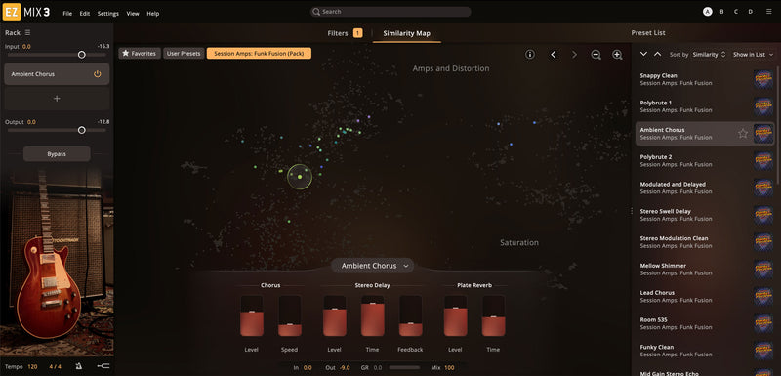
Task: Click the metronome icon near Tempo
Action: coord(79,366)
